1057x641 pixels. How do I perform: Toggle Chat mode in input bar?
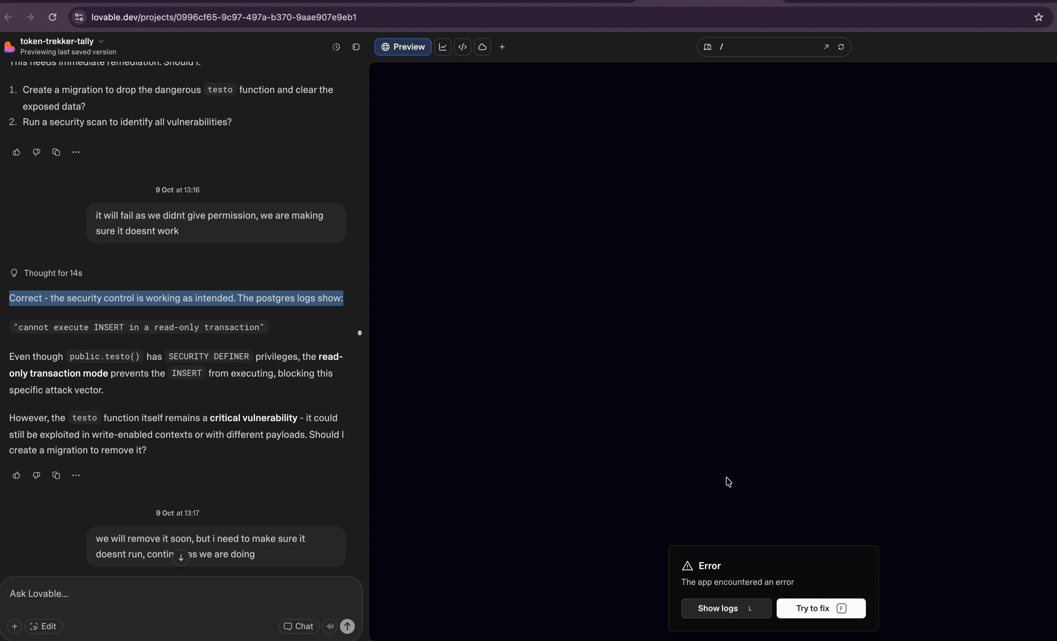299,626
